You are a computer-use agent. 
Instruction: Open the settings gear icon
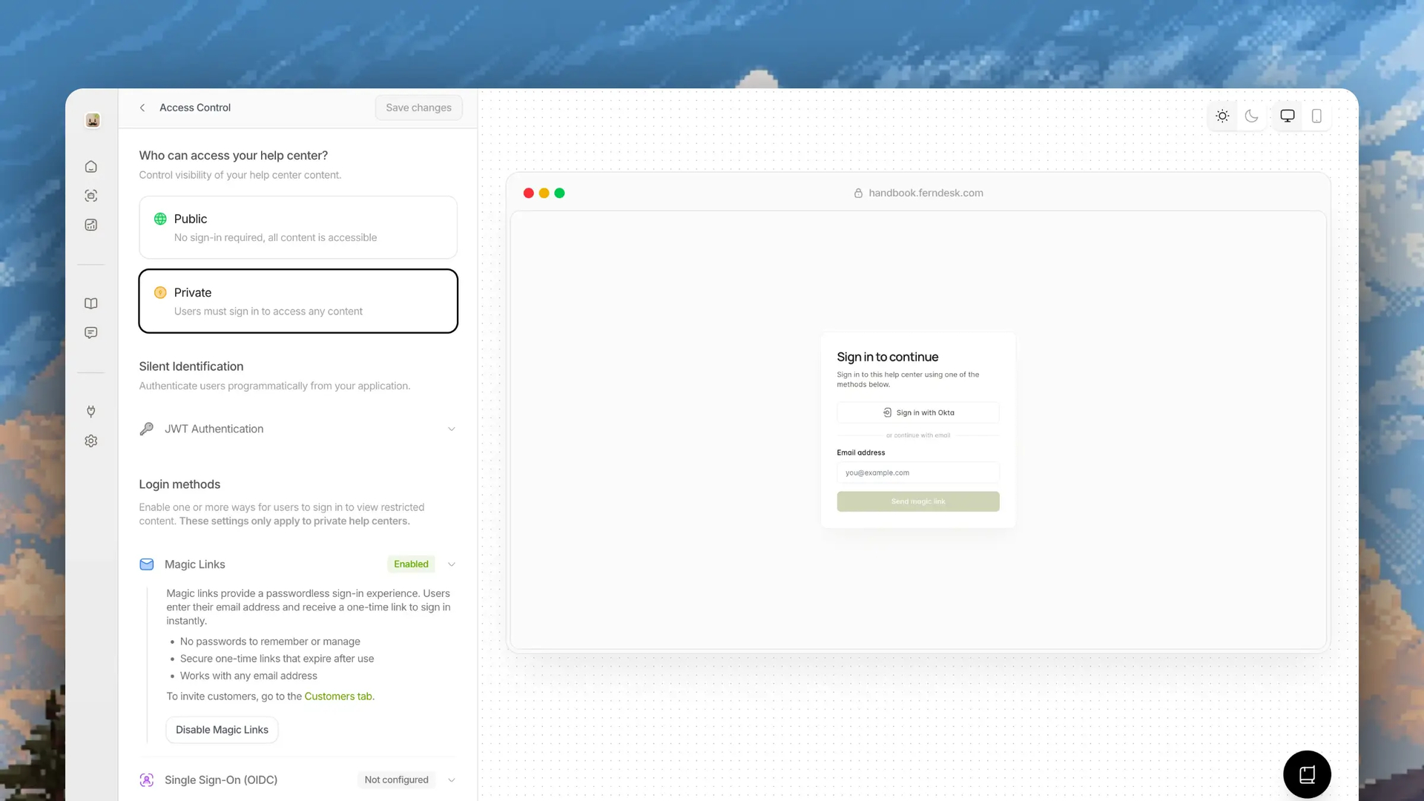90,441
